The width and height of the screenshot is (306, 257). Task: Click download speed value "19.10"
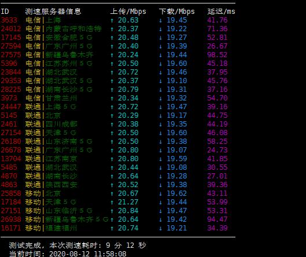[177, 81]
